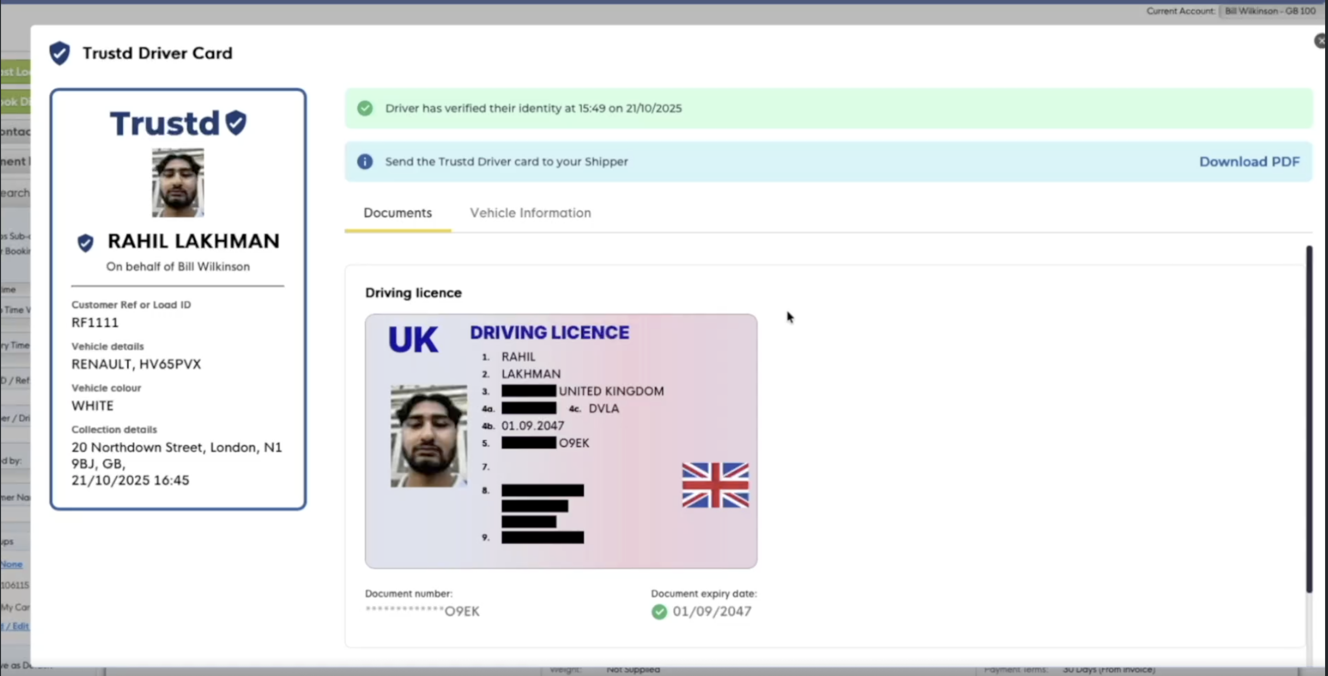Viewport: 1328px width, 676px height.
Task: Click the None link in background sidebar
Action: 11,564
